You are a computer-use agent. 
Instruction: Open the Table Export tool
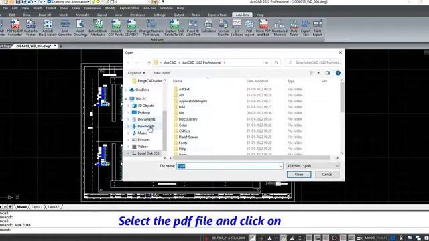[x=318, y=28]
